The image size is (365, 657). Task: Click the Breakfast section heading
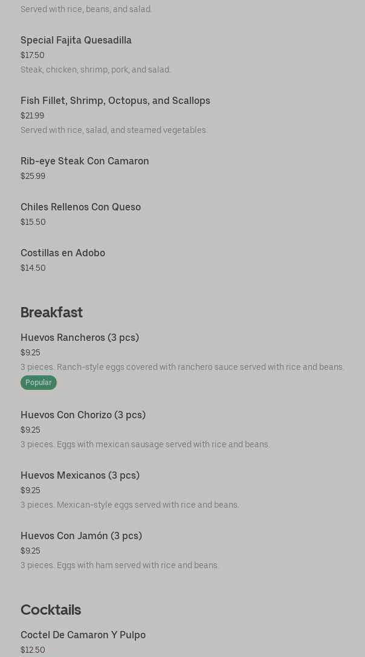[51, 312]
